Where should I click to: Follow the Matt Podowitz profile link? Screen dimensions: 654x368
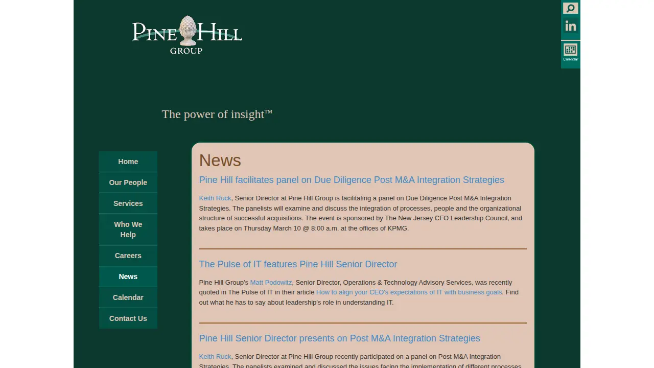[271, 283]
